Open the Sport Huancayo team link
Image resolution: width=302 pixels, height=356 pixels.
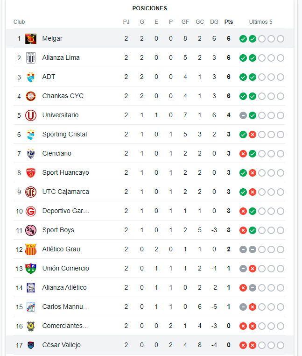(x=65, y=173)
